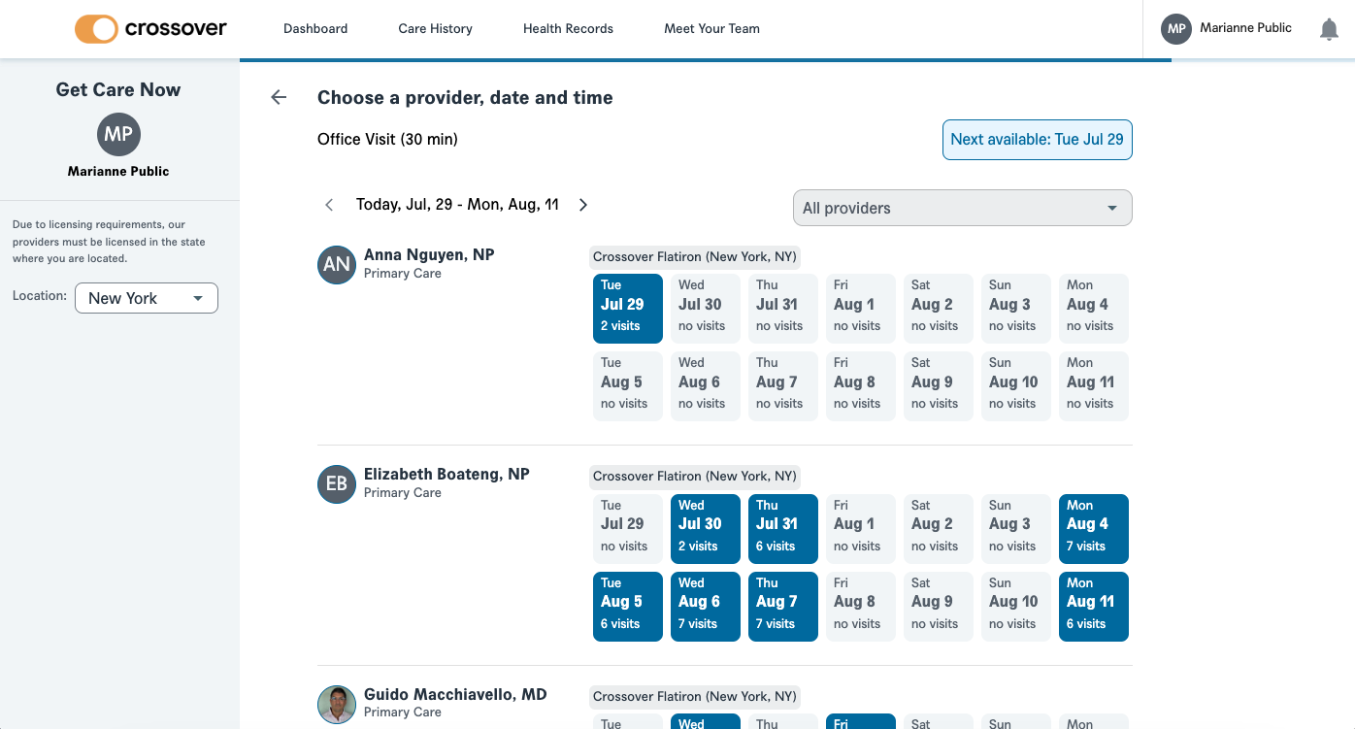Click Guido Macchiavello's profile photo
Screen dimensions: 1355x729
coord(337,704)
